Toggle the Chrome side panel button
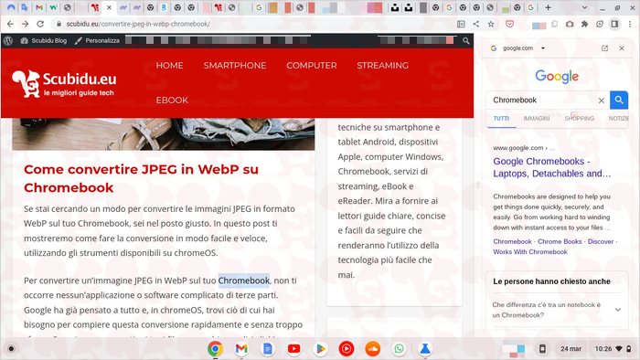This screenshot has height=360, width=640. [x=614, y=24]
